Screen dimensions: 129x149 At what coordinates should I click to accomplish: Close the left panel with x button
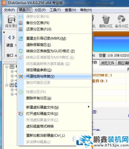pyautogui.click(x=4, y=32)
